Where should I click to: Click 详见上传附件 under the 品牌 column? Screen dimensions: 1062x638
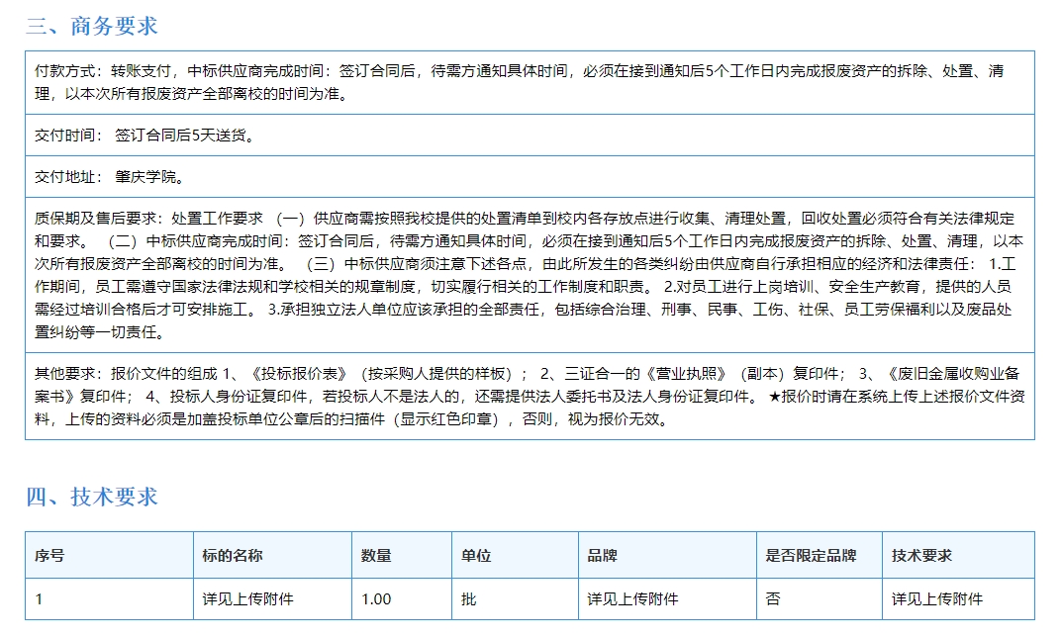coord(632,599)
